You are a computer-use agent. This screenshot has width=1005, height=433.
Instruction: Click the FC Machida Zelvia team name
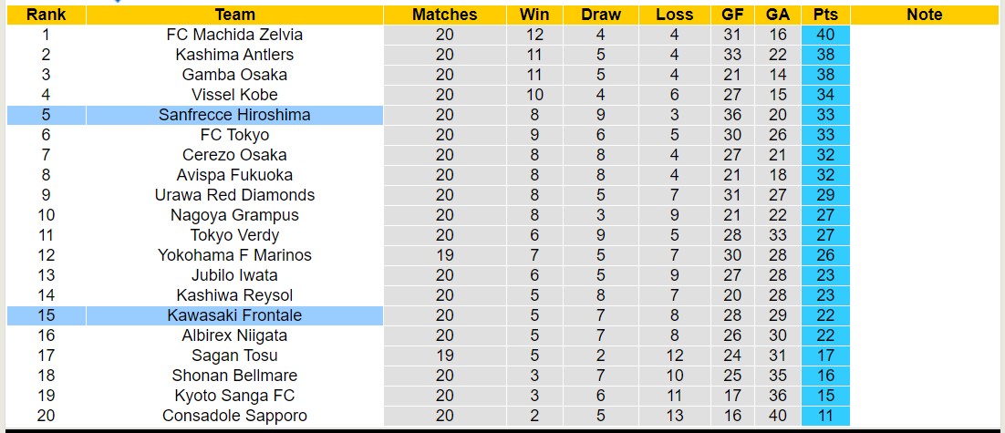(234, 35)
